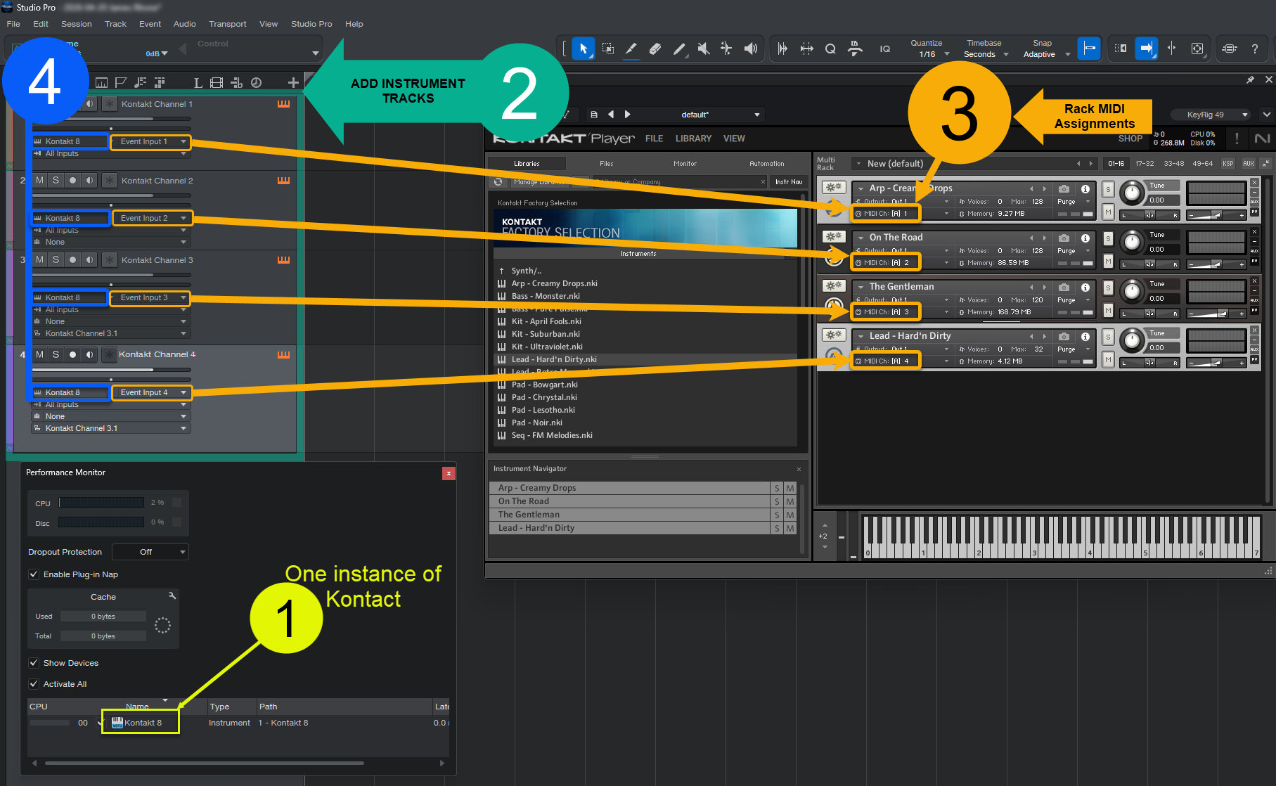Minimize the Kontakt rack view icon

1265,163
